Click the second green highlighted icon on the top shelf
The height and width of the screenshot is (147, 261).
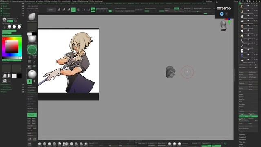[x=93, y=10]
